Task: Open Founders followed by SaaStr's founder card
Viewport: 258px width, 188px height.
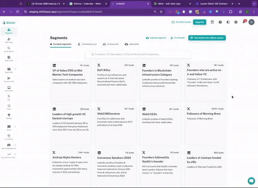Action: (160, 168)
